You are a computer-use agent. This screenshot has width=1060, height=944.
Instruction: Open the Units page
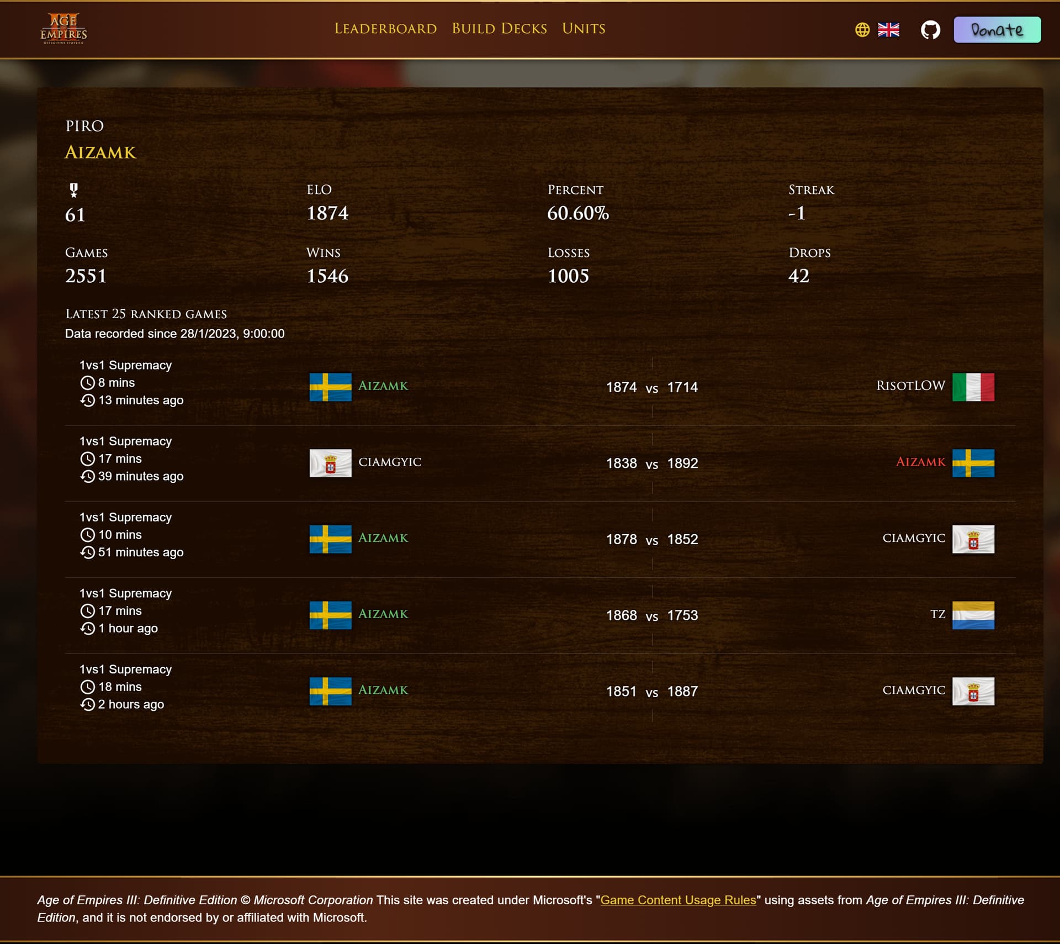[x=583, y=29]
